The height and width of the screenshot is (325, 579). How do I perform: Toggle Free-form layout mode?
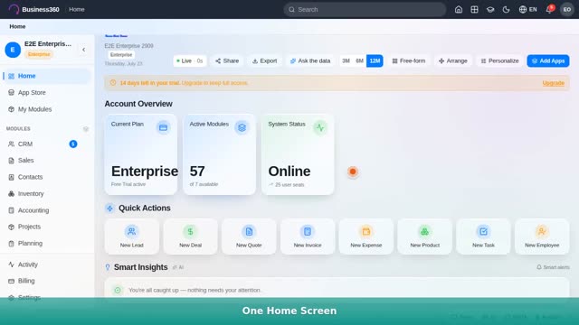tap(409, 60)
